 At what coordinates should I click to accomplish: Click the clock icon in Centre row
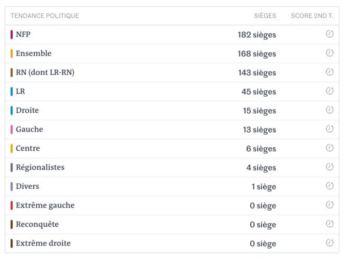[x=330, y=148]
